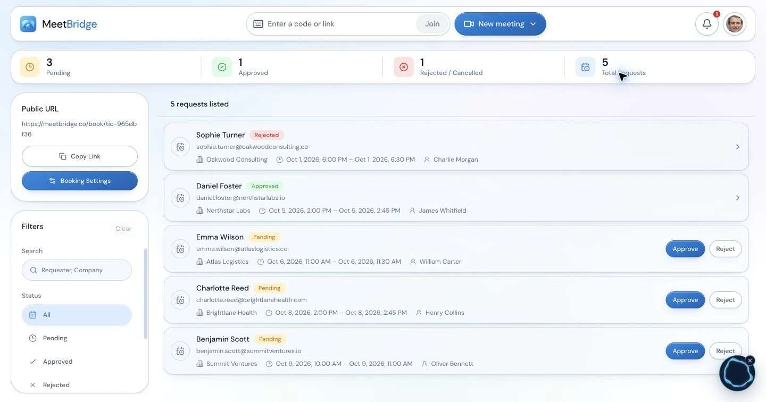Filter by Pending status

pyautogui.click(x=77, y=338)
